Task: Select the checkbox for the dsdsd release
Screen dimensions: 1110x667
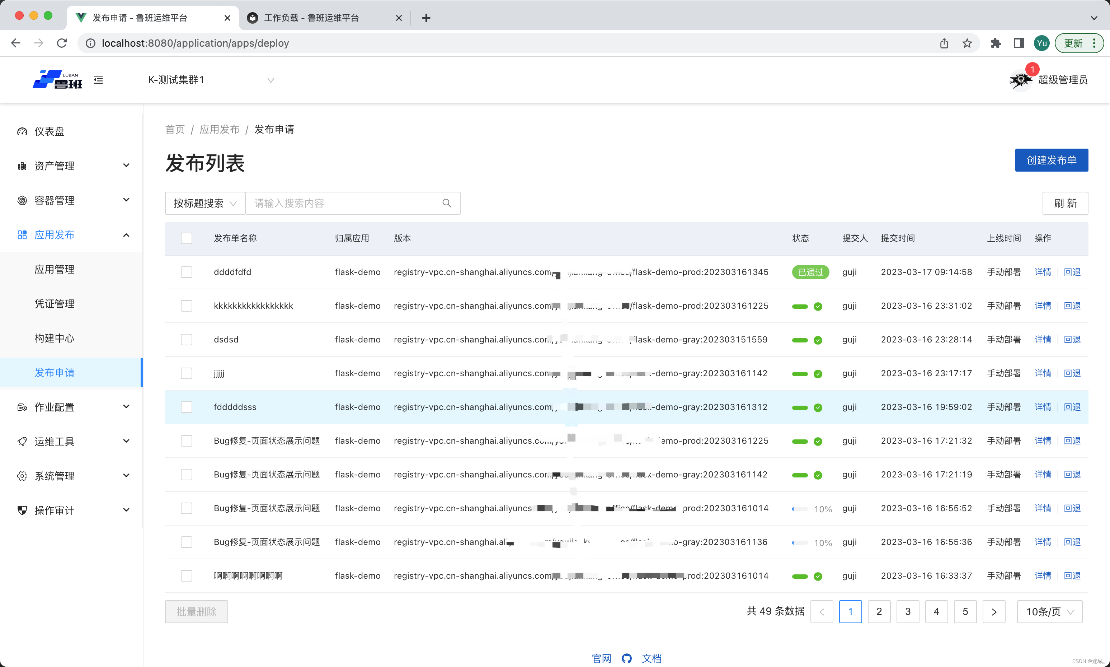Action: tap(186, 339)
